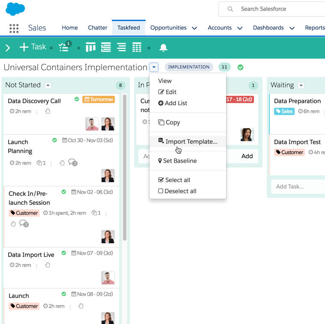Expand Opportunities tab chevron
Viewport: 325px width, 324px height.
(x=194, y=28)
